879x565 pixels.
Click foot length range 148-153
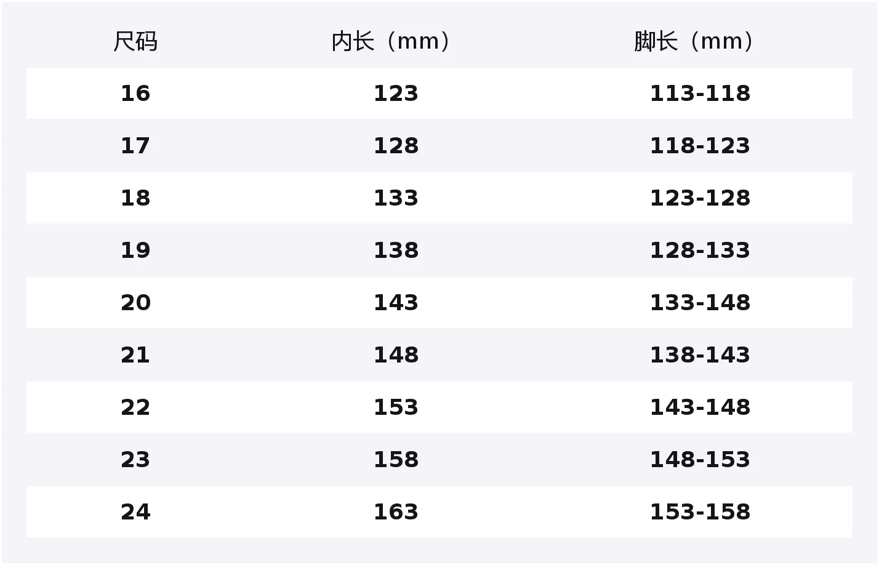coord(700,460)
